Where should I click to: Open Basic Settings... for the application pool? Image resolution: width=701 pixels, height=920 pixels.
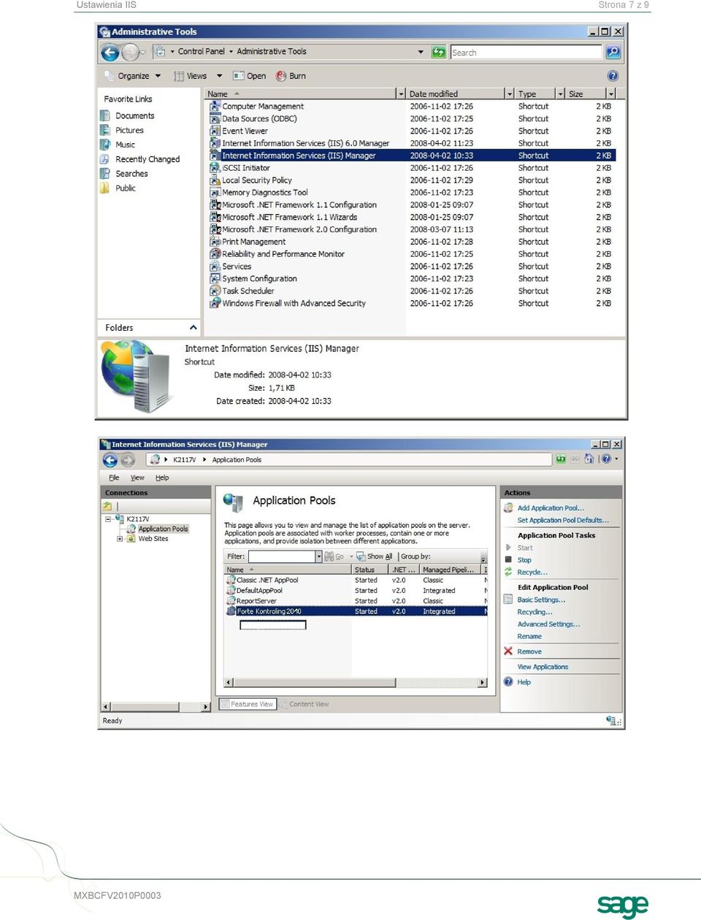pyautogui.click(x=541, y=600)
